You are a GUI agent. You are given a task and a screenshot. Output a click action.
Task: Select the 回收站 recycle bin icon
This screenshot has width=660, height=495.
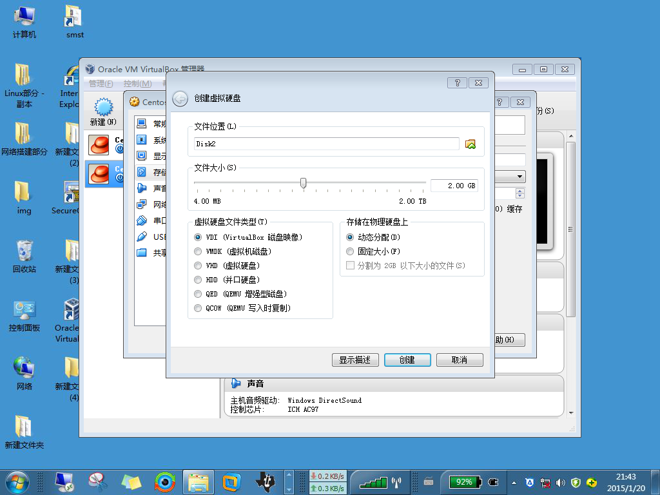24,255
